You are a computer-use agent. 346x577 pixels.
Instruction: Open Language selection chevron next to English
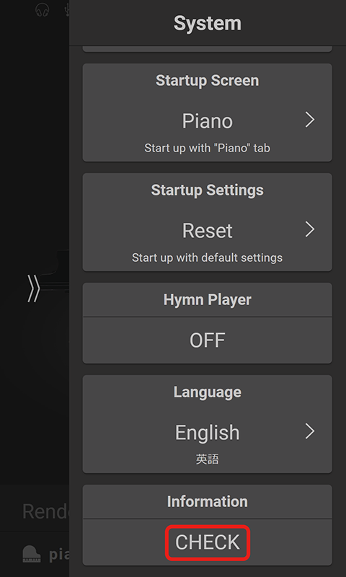310,431
